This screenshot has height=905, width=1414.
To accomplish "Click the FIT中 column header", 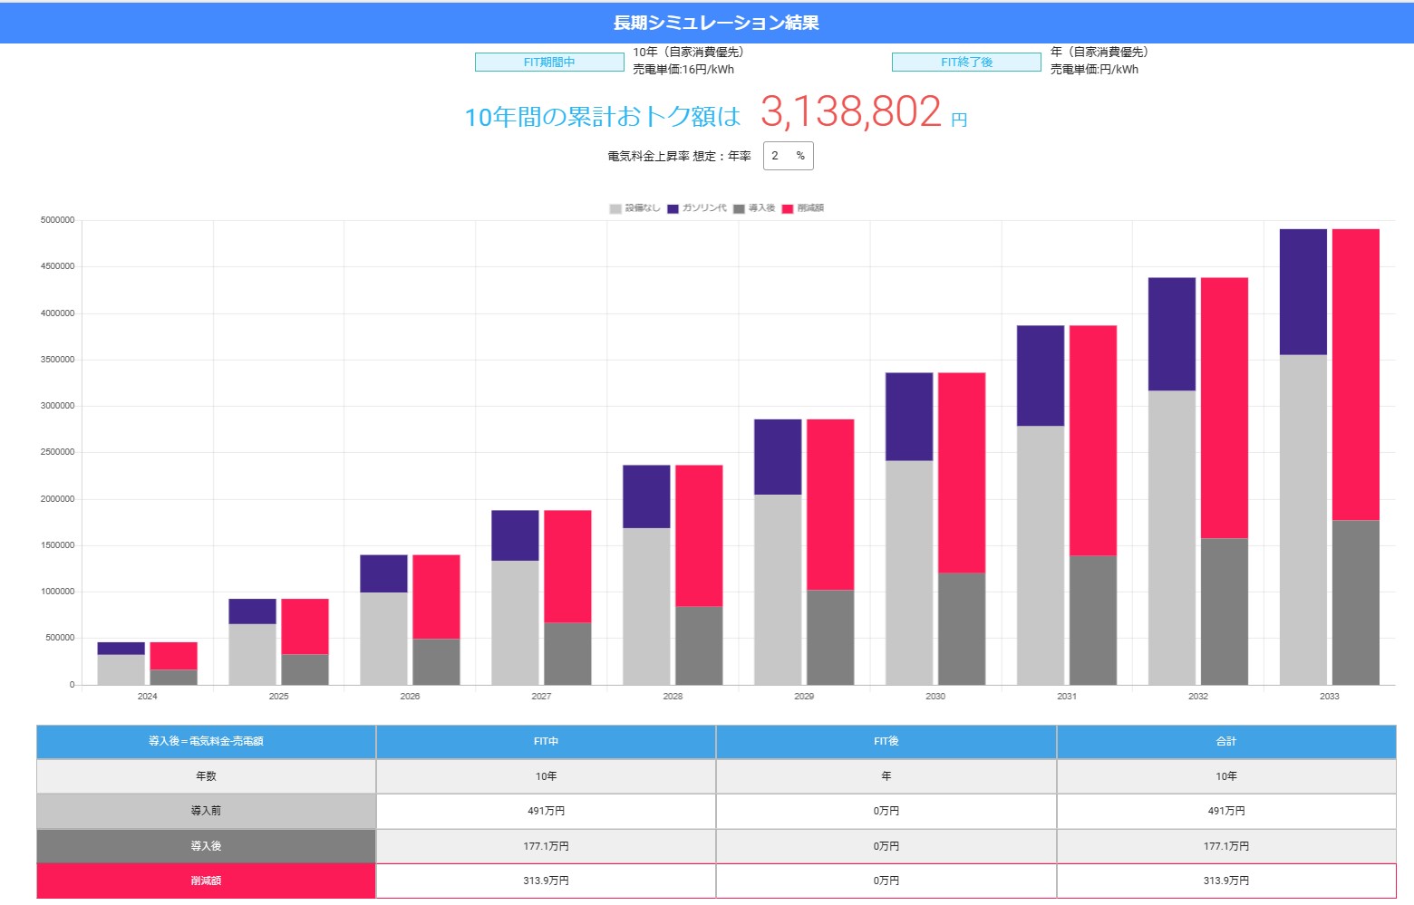I will point(546,741).
